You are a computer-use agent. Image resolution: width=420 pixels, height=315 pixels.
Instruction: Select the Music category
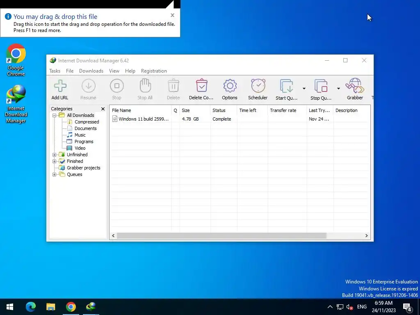tap(80, 135)
